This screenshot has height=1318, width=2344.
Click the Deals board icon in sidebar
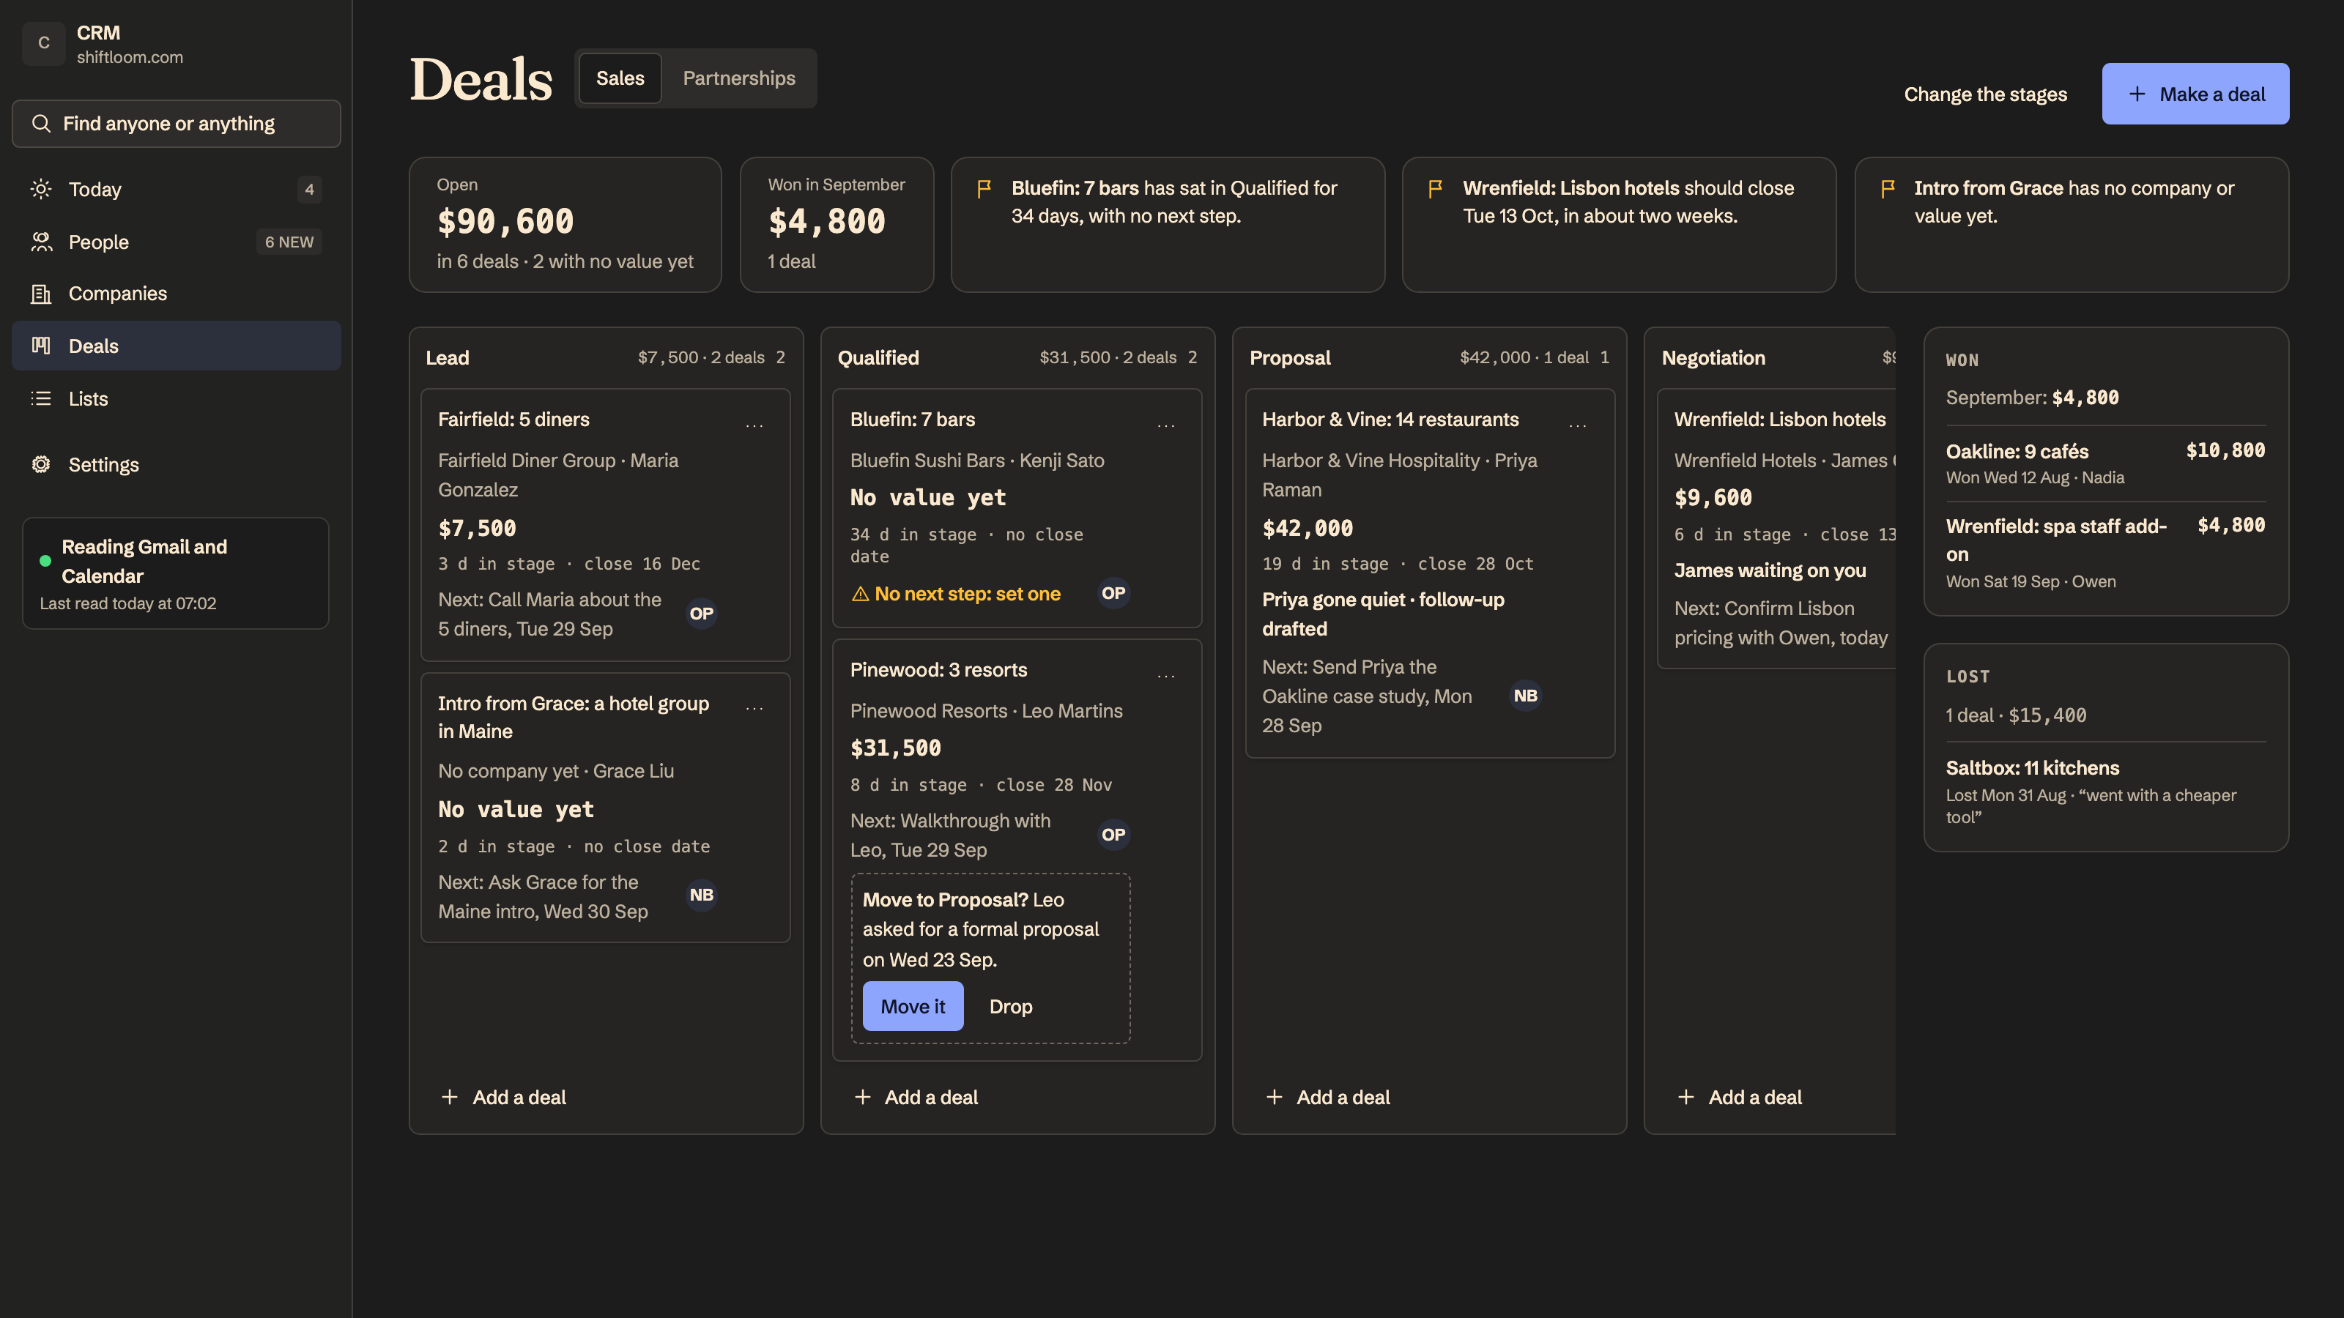pos(41,346)
